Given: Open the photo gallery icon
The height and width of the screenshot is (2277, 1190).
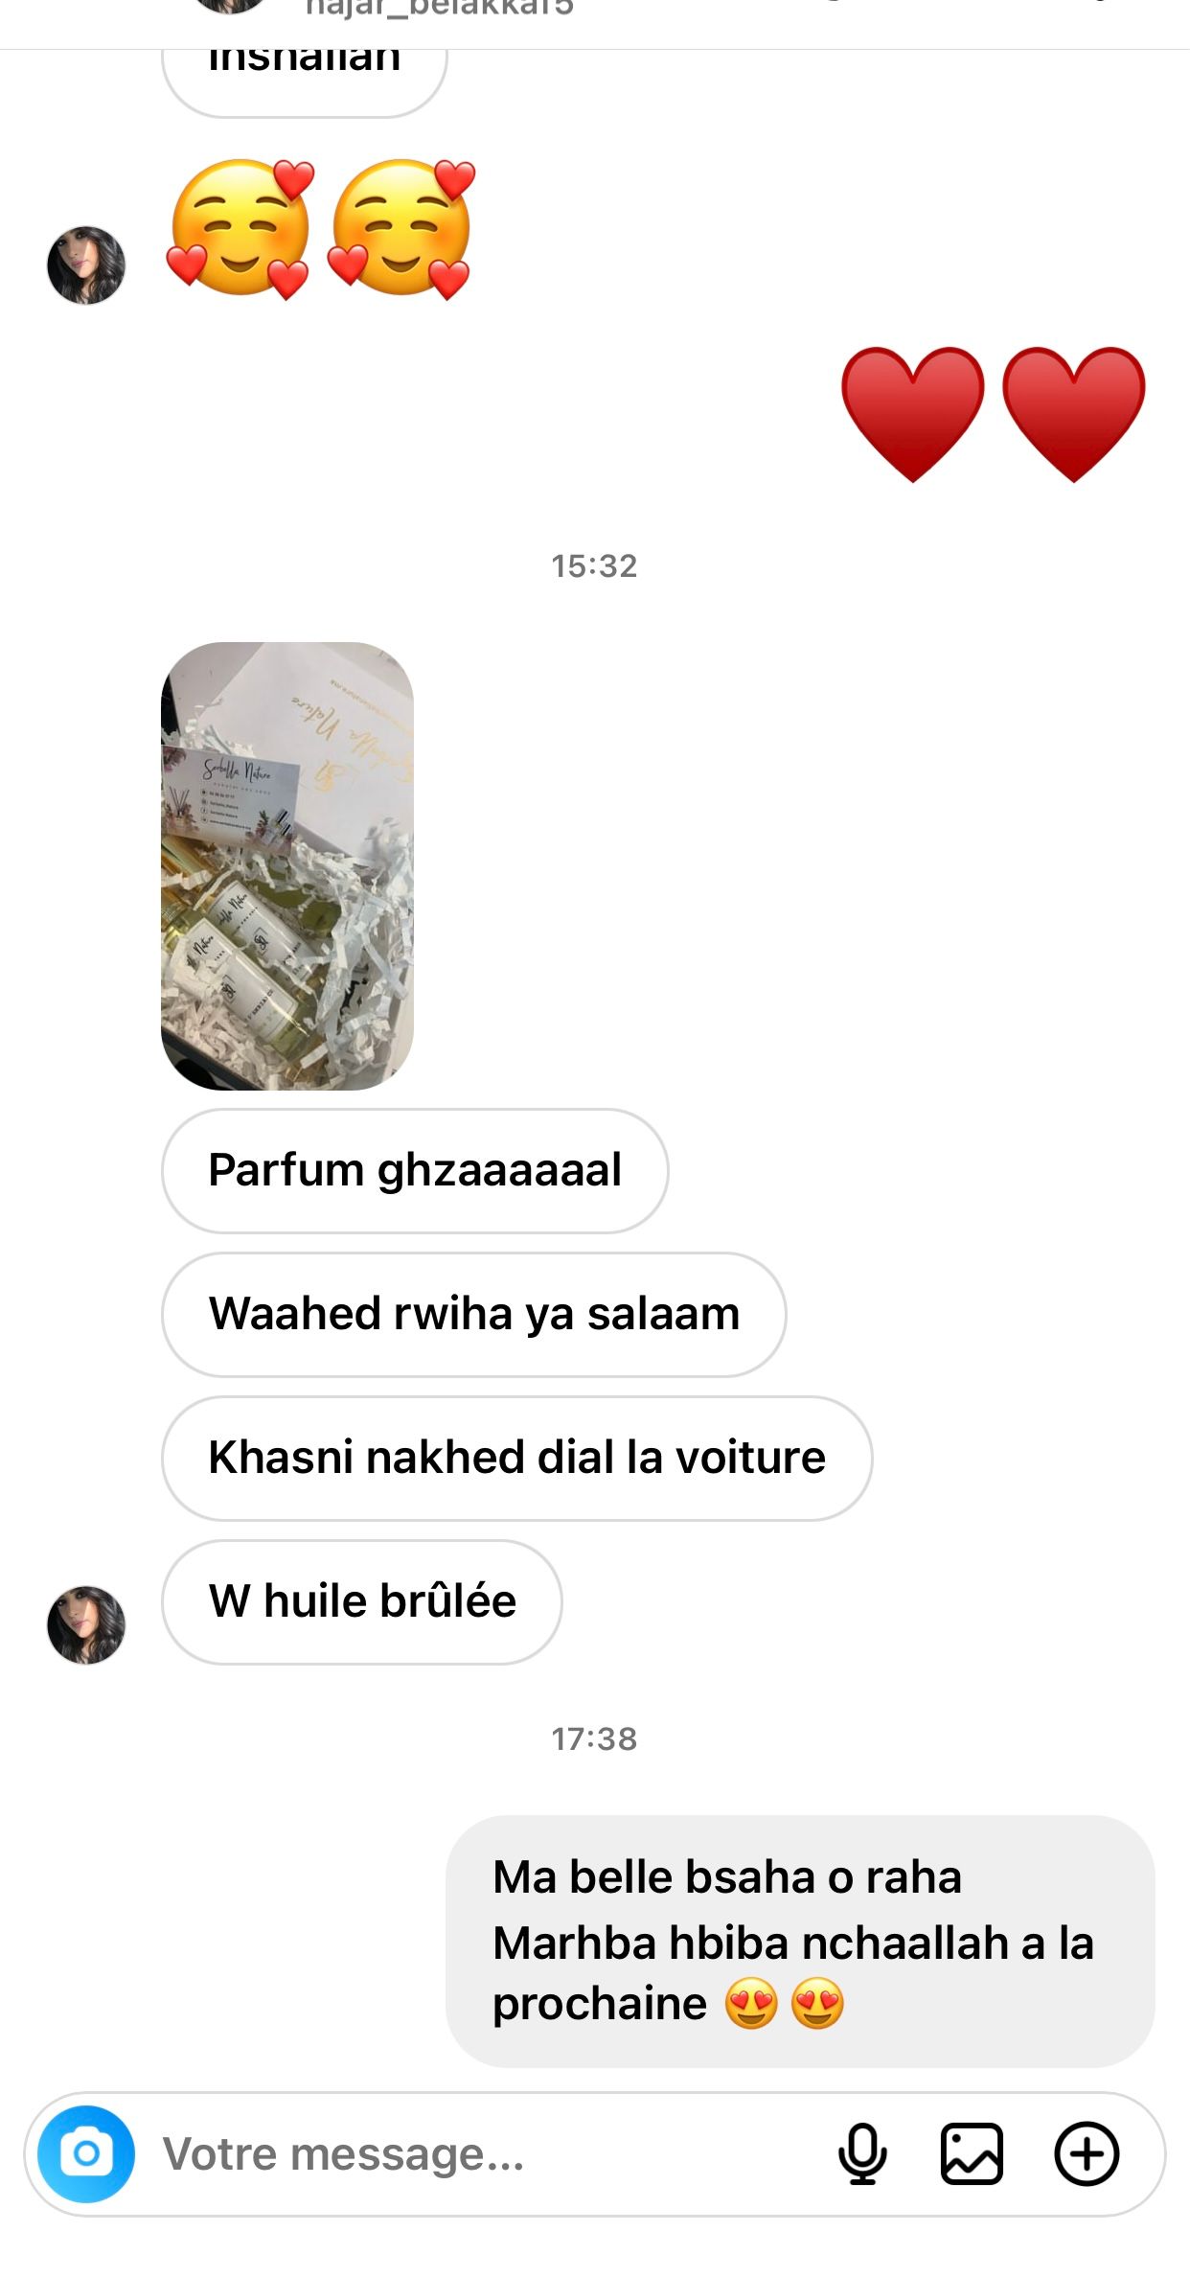Looking at the screenshot, I should tap(972, 2153).
